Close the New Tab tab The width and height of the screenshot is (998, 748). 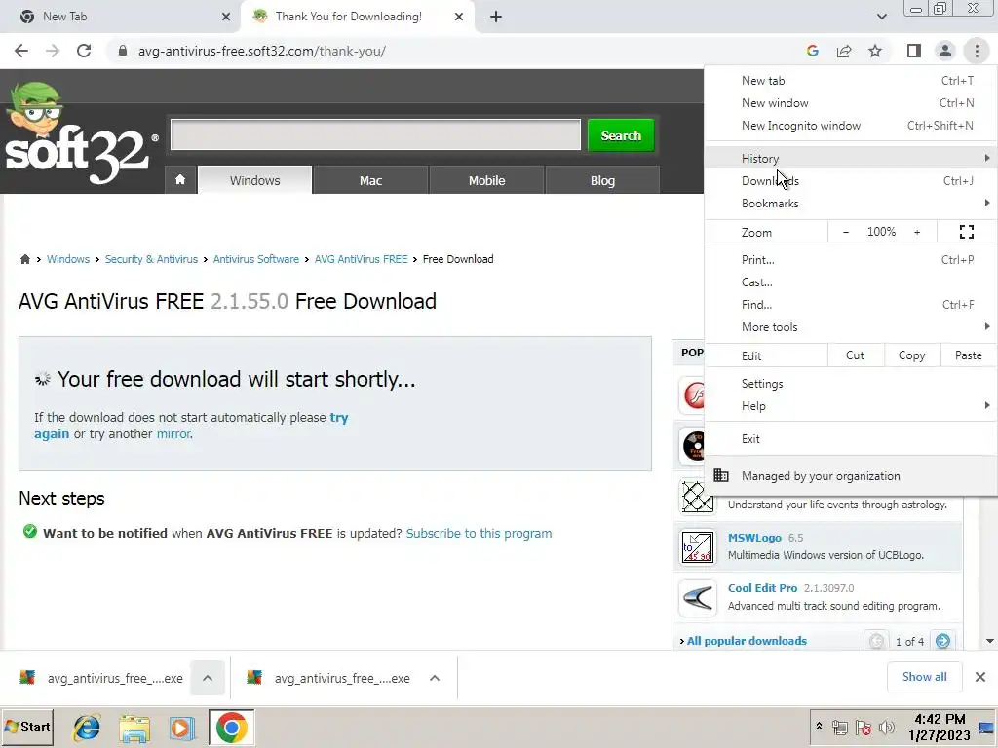pos(226,17)
